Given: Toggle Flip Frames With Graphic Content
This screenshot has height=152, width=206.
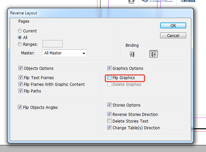Looking at the screenshot, I should tap(20, 84).
